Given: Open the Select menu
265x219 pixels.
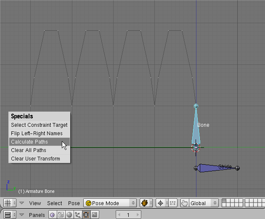Looking at the screenshot, I should coord(55,203).
